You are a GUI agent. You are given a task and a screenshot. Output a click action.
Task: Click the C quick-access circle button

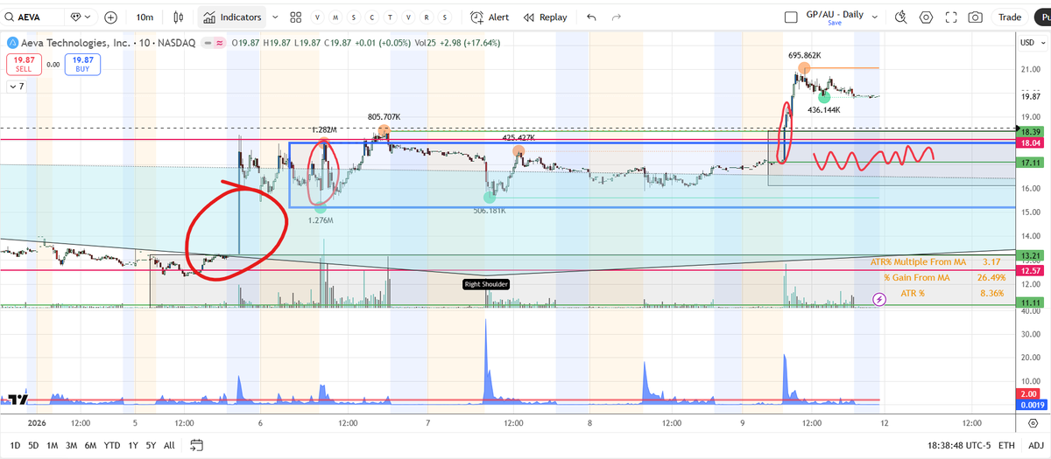coord(372,17)
